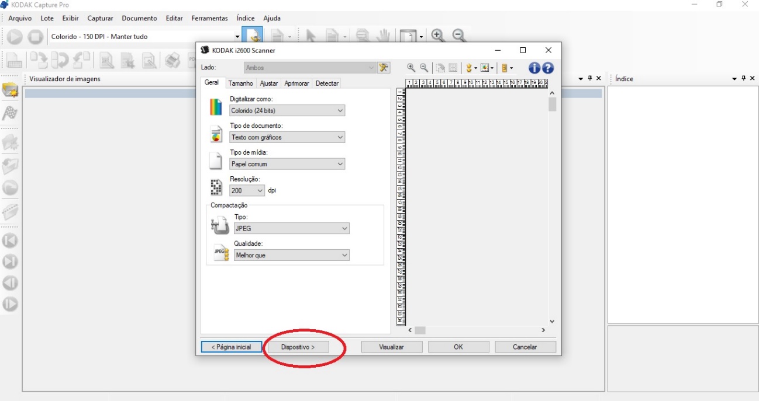Screen dimensions: 759x401
Task: Click the Stop scan icon in main toolbar
Action: point(36,37)
